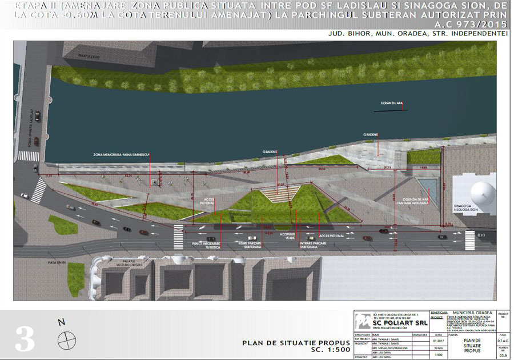
Task: Click the 'SINAGOGA NEOLOGA SION' label
Action: pyautogui.click(x=465, y=207)
